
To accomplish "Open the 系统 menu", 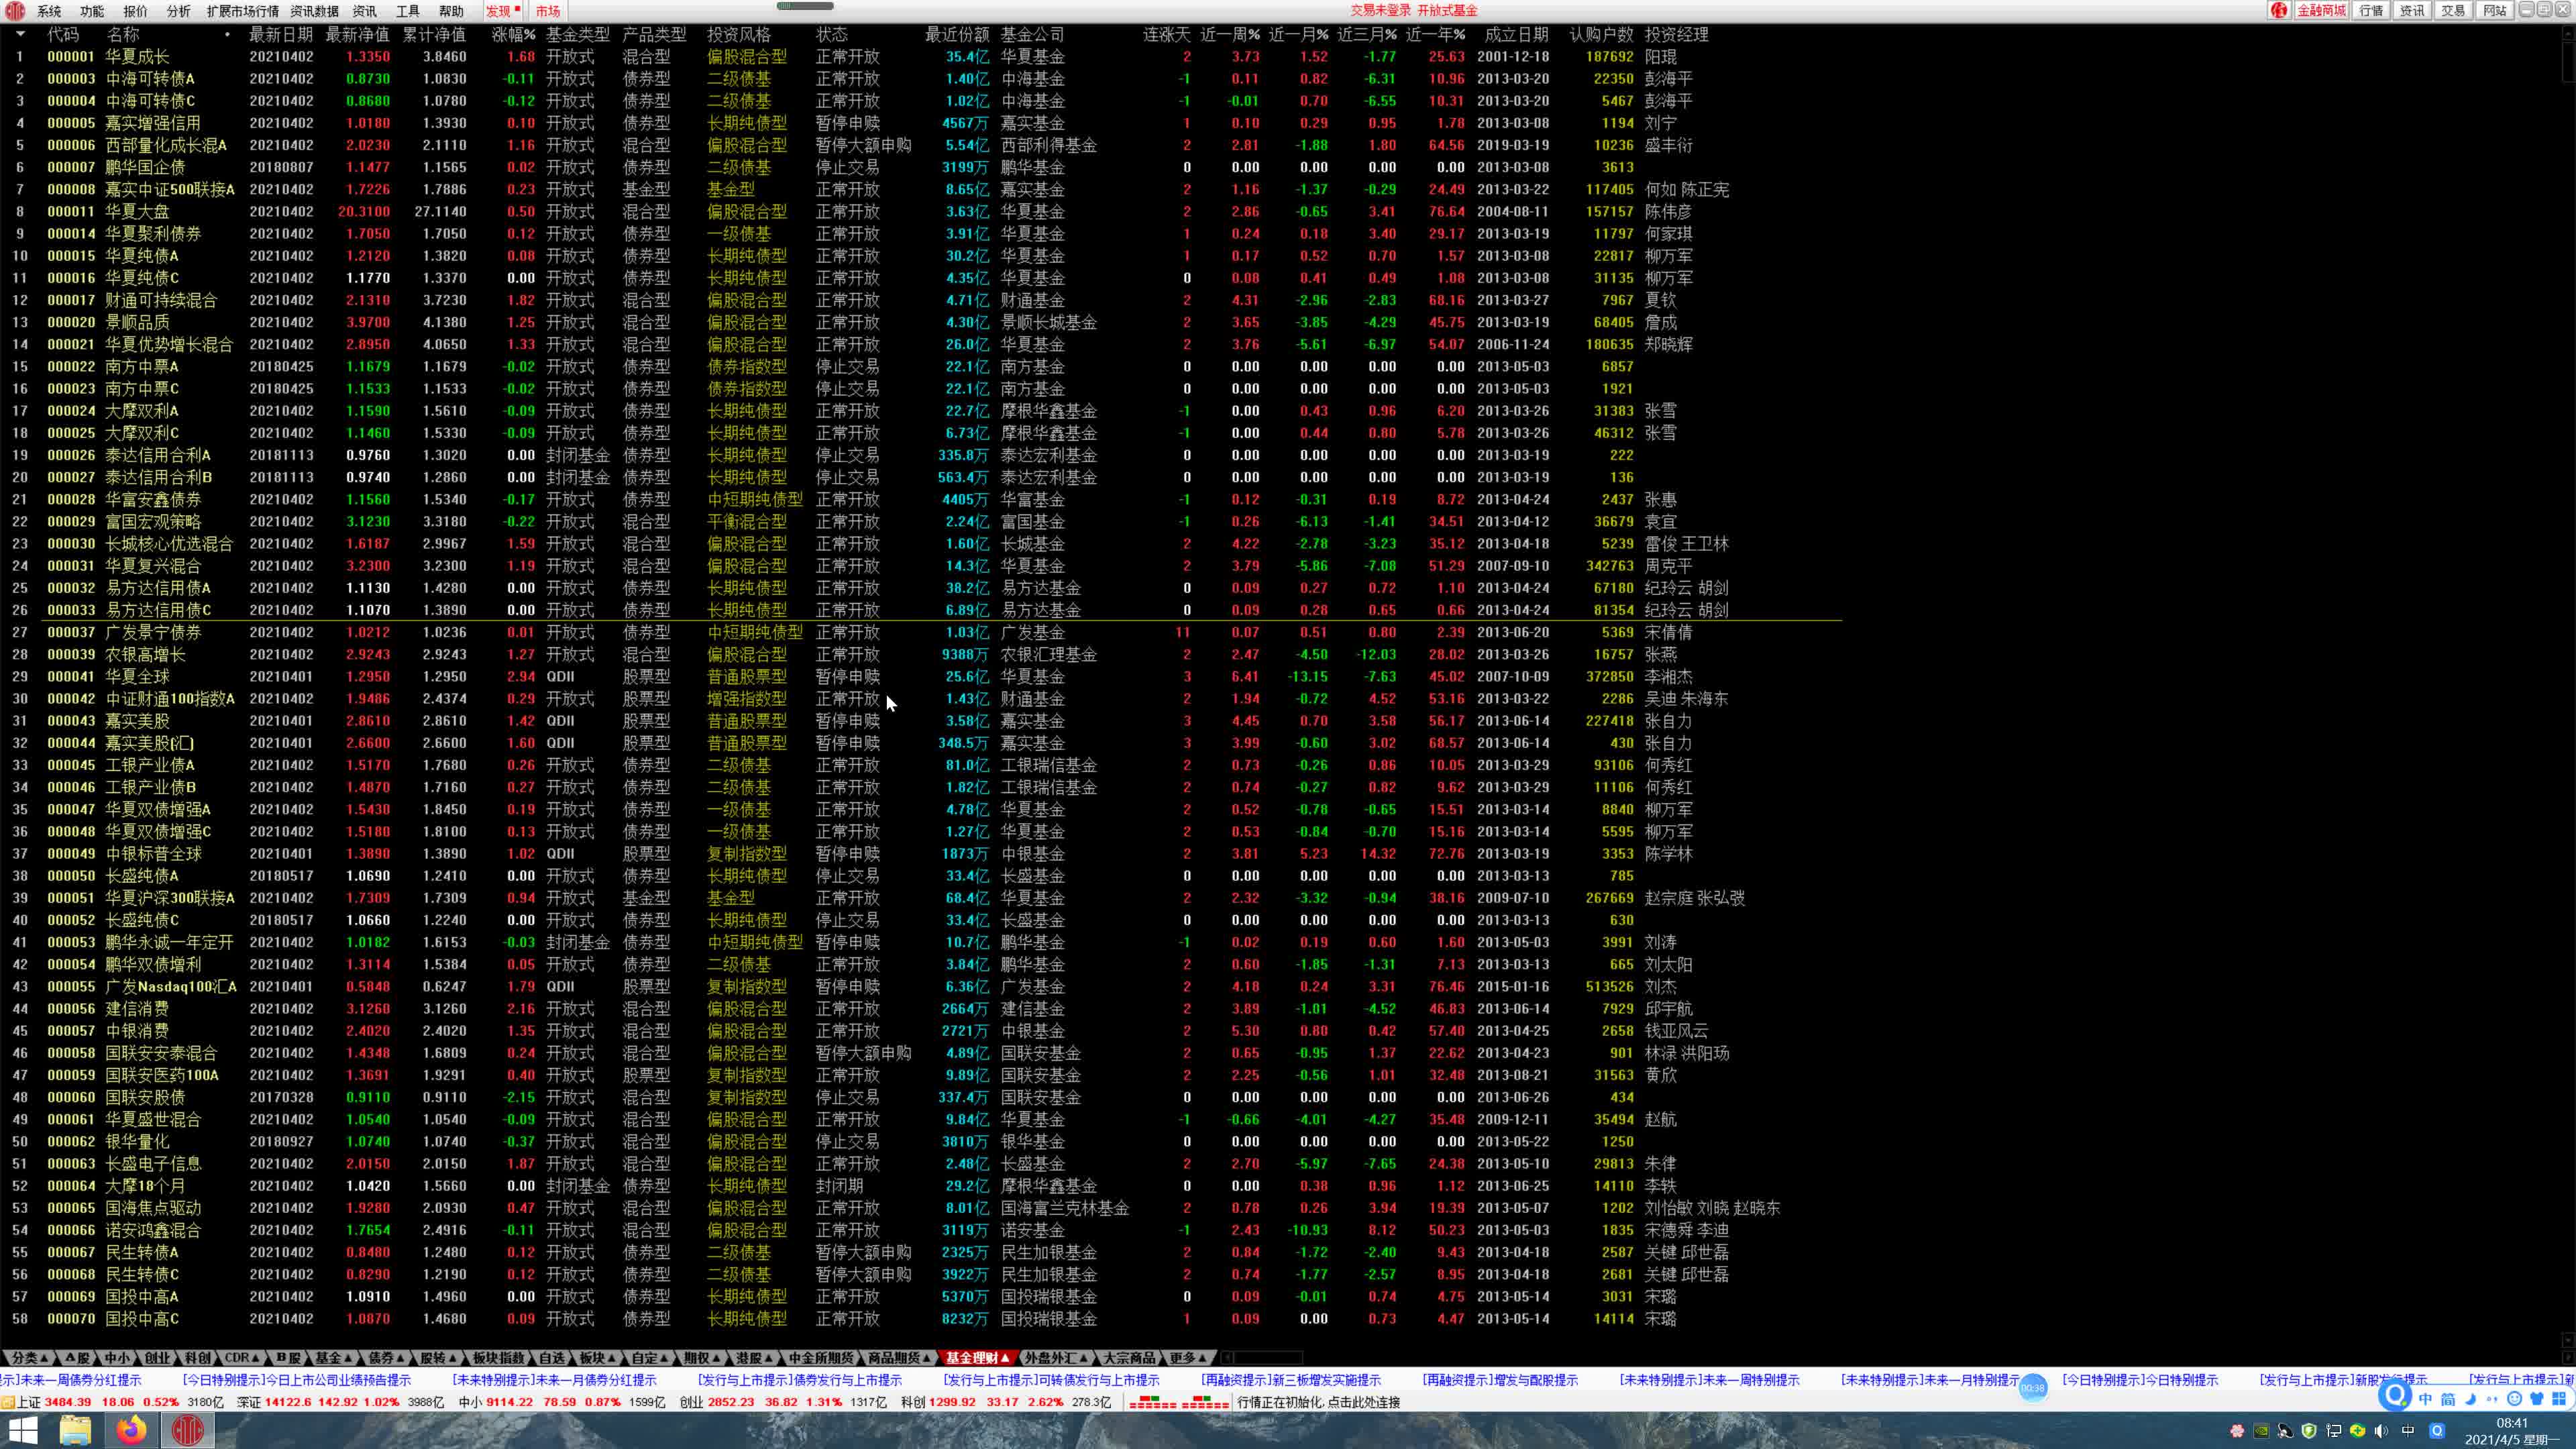I will [x=49, y=11].
